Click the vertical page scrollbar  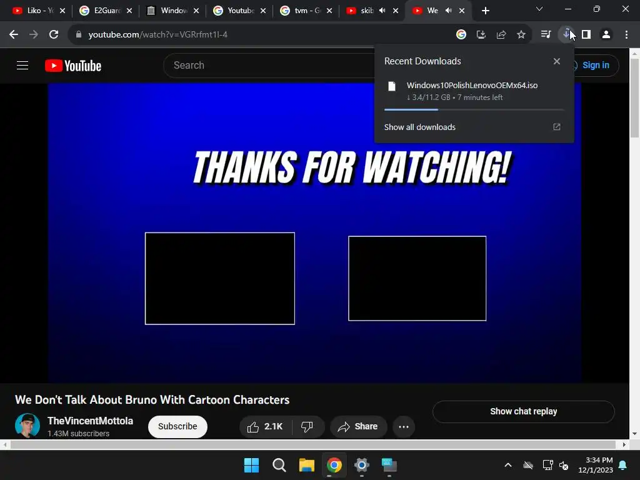pyautogui.click(x=635, y=98)
